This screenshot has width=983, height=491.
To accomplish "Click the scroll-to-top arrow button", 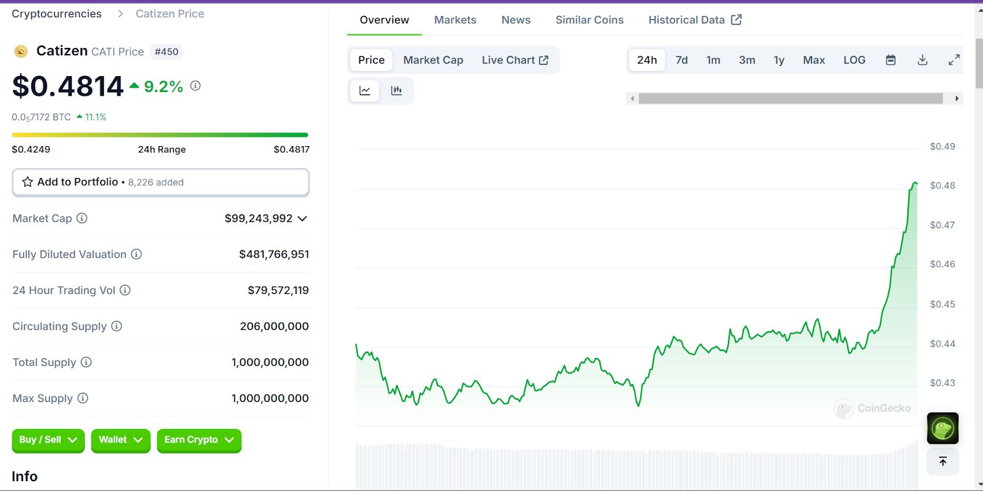I will click(x=942, y=461).
